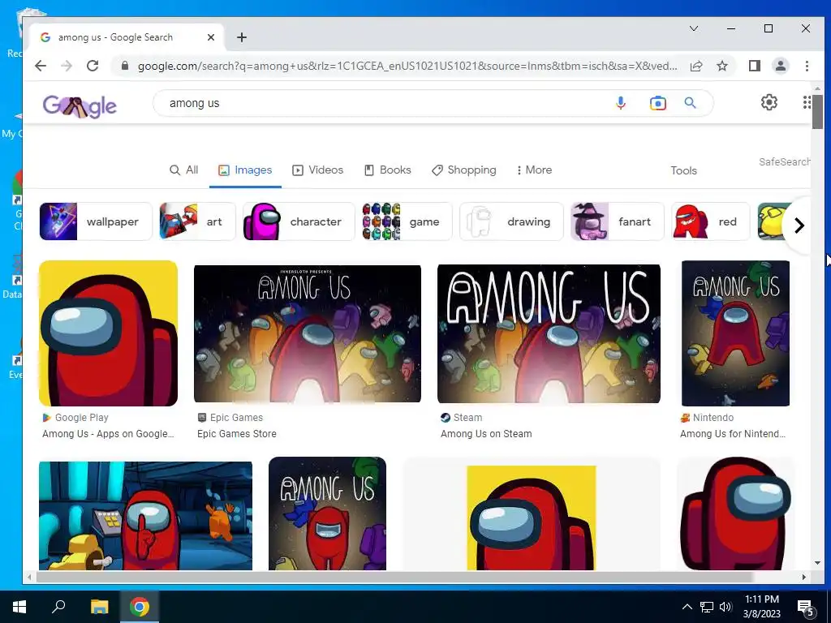Image resolution: width=831 pixels, height=623 pixels.
Task: Open the tab search chevron
Action: [x=693, y=28]
